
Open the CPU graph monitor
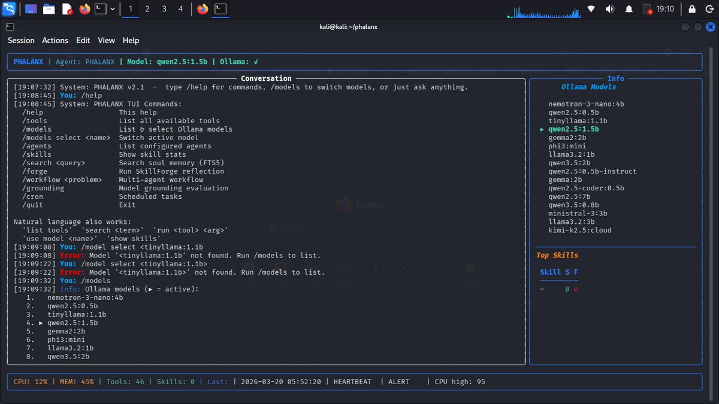pos(544,11)
